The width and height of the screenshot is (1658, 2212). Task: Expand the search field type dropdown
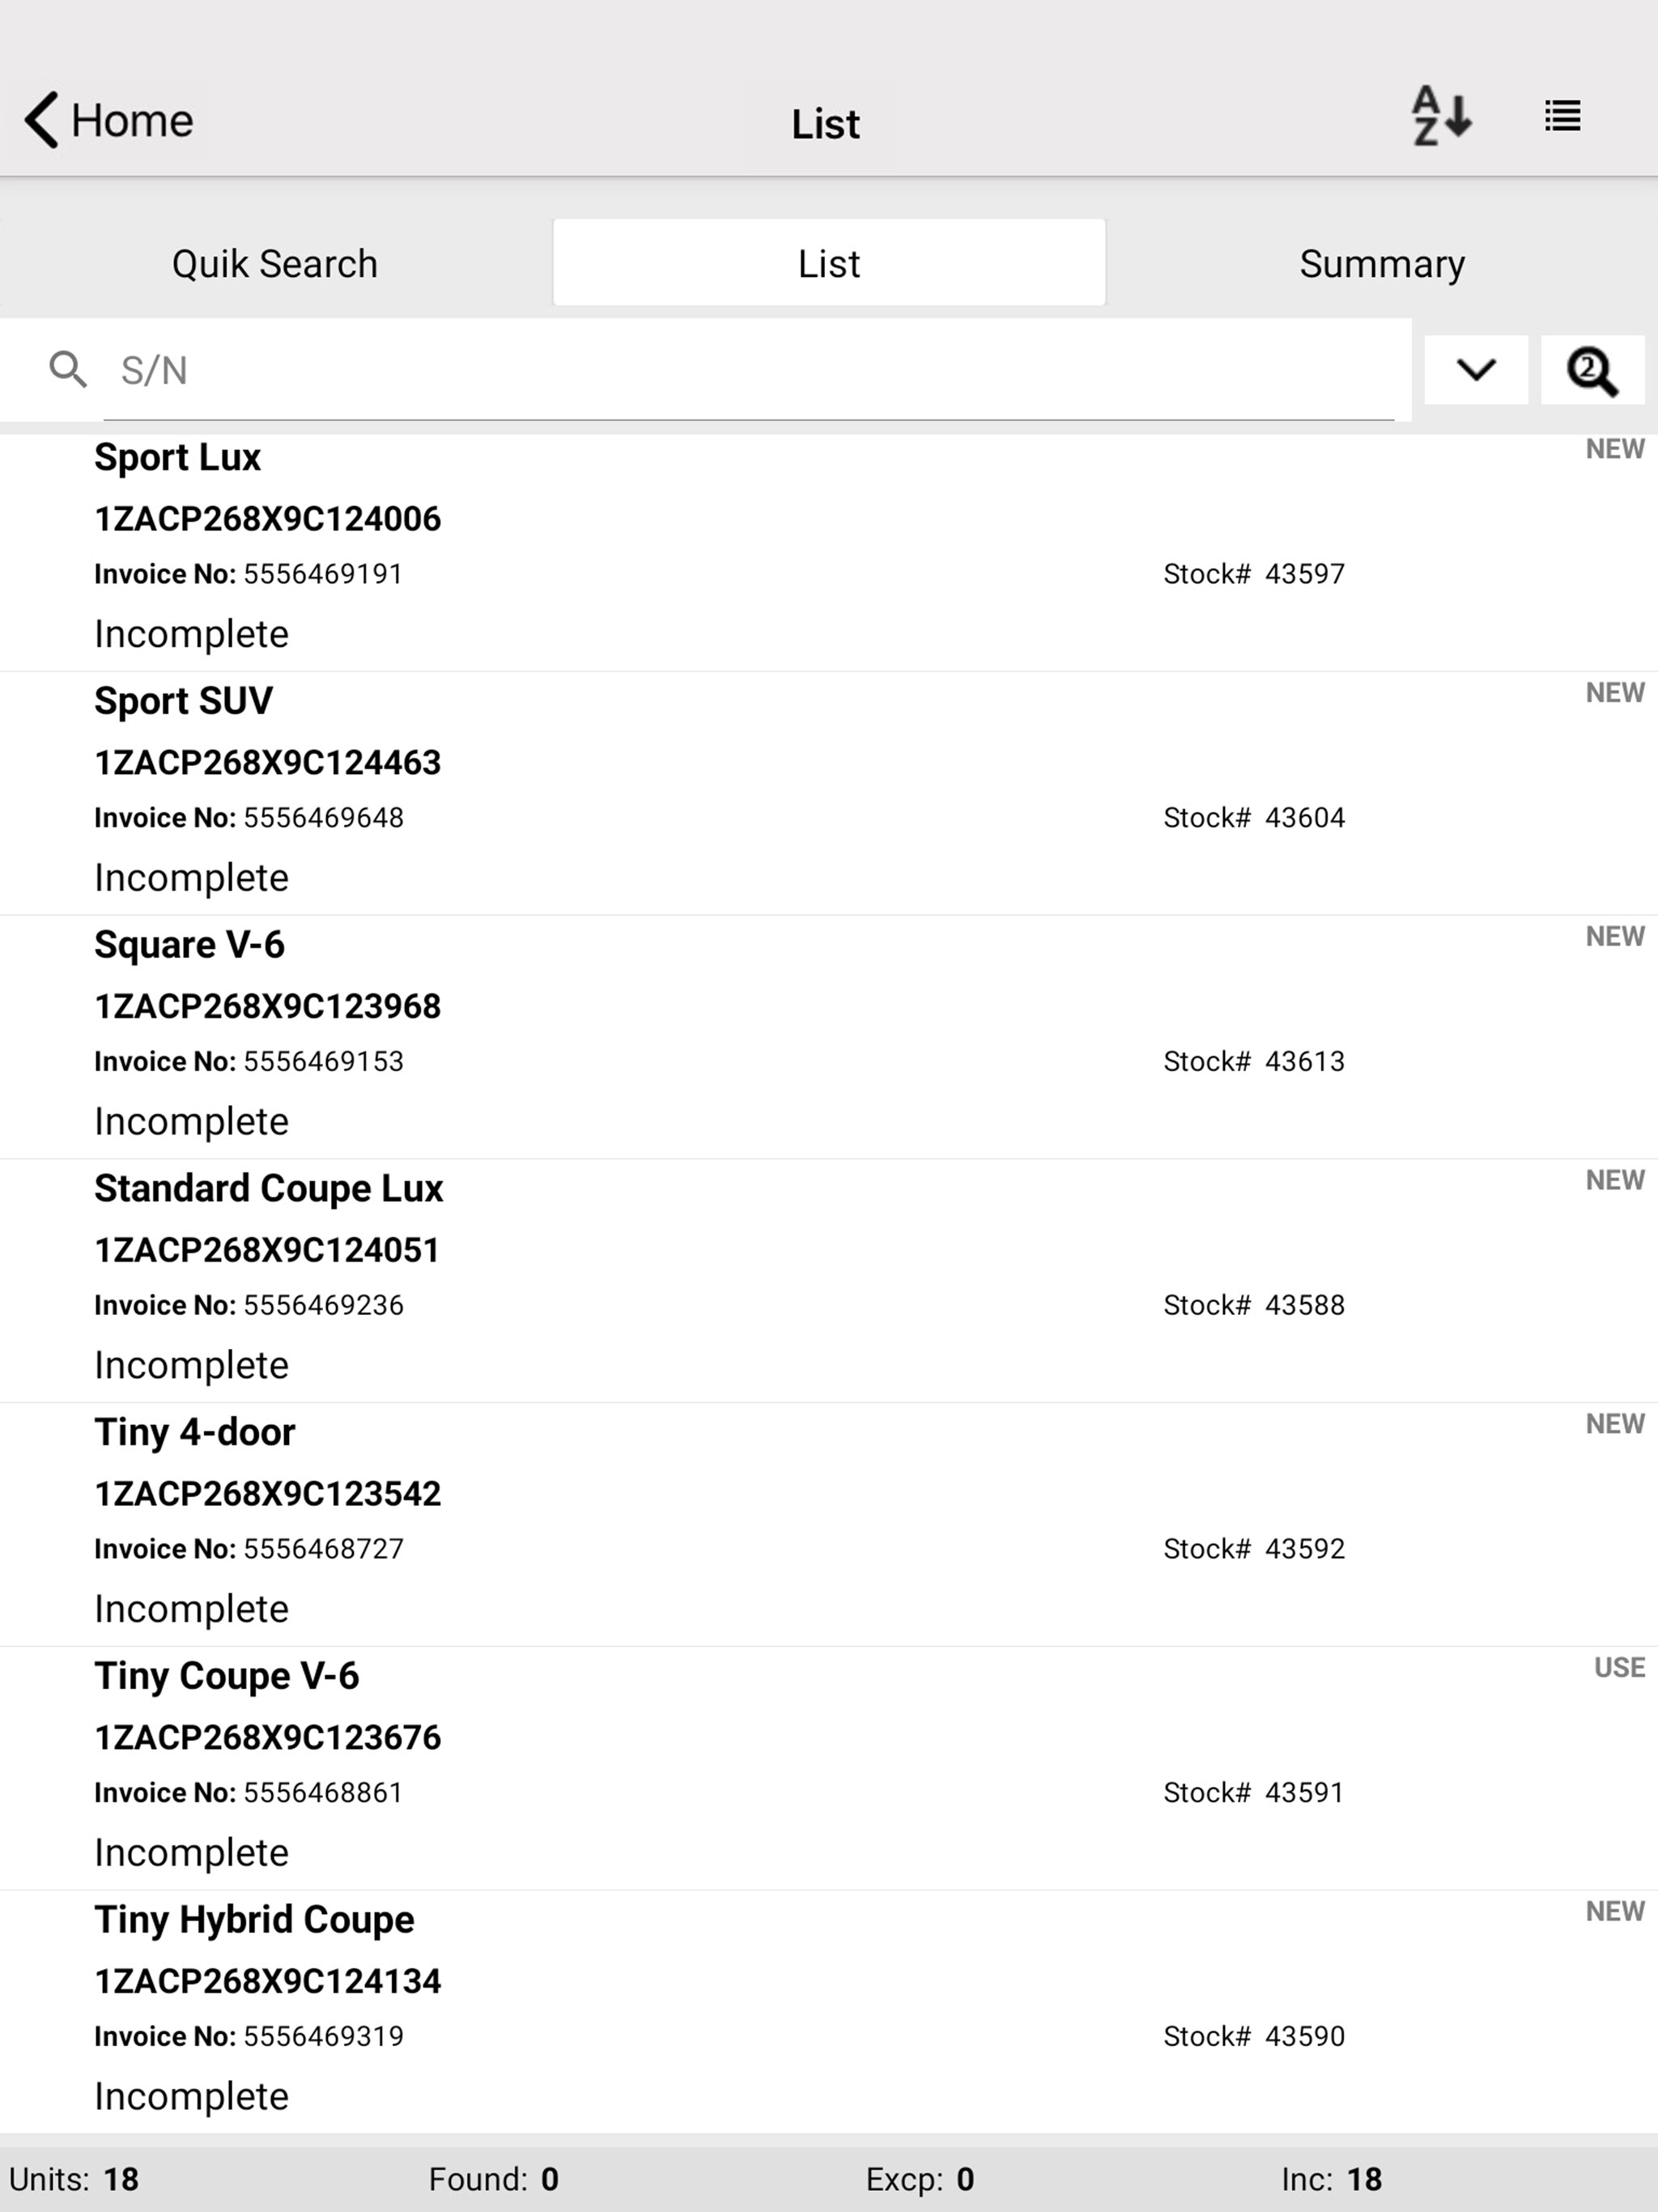click(1476, 370)
